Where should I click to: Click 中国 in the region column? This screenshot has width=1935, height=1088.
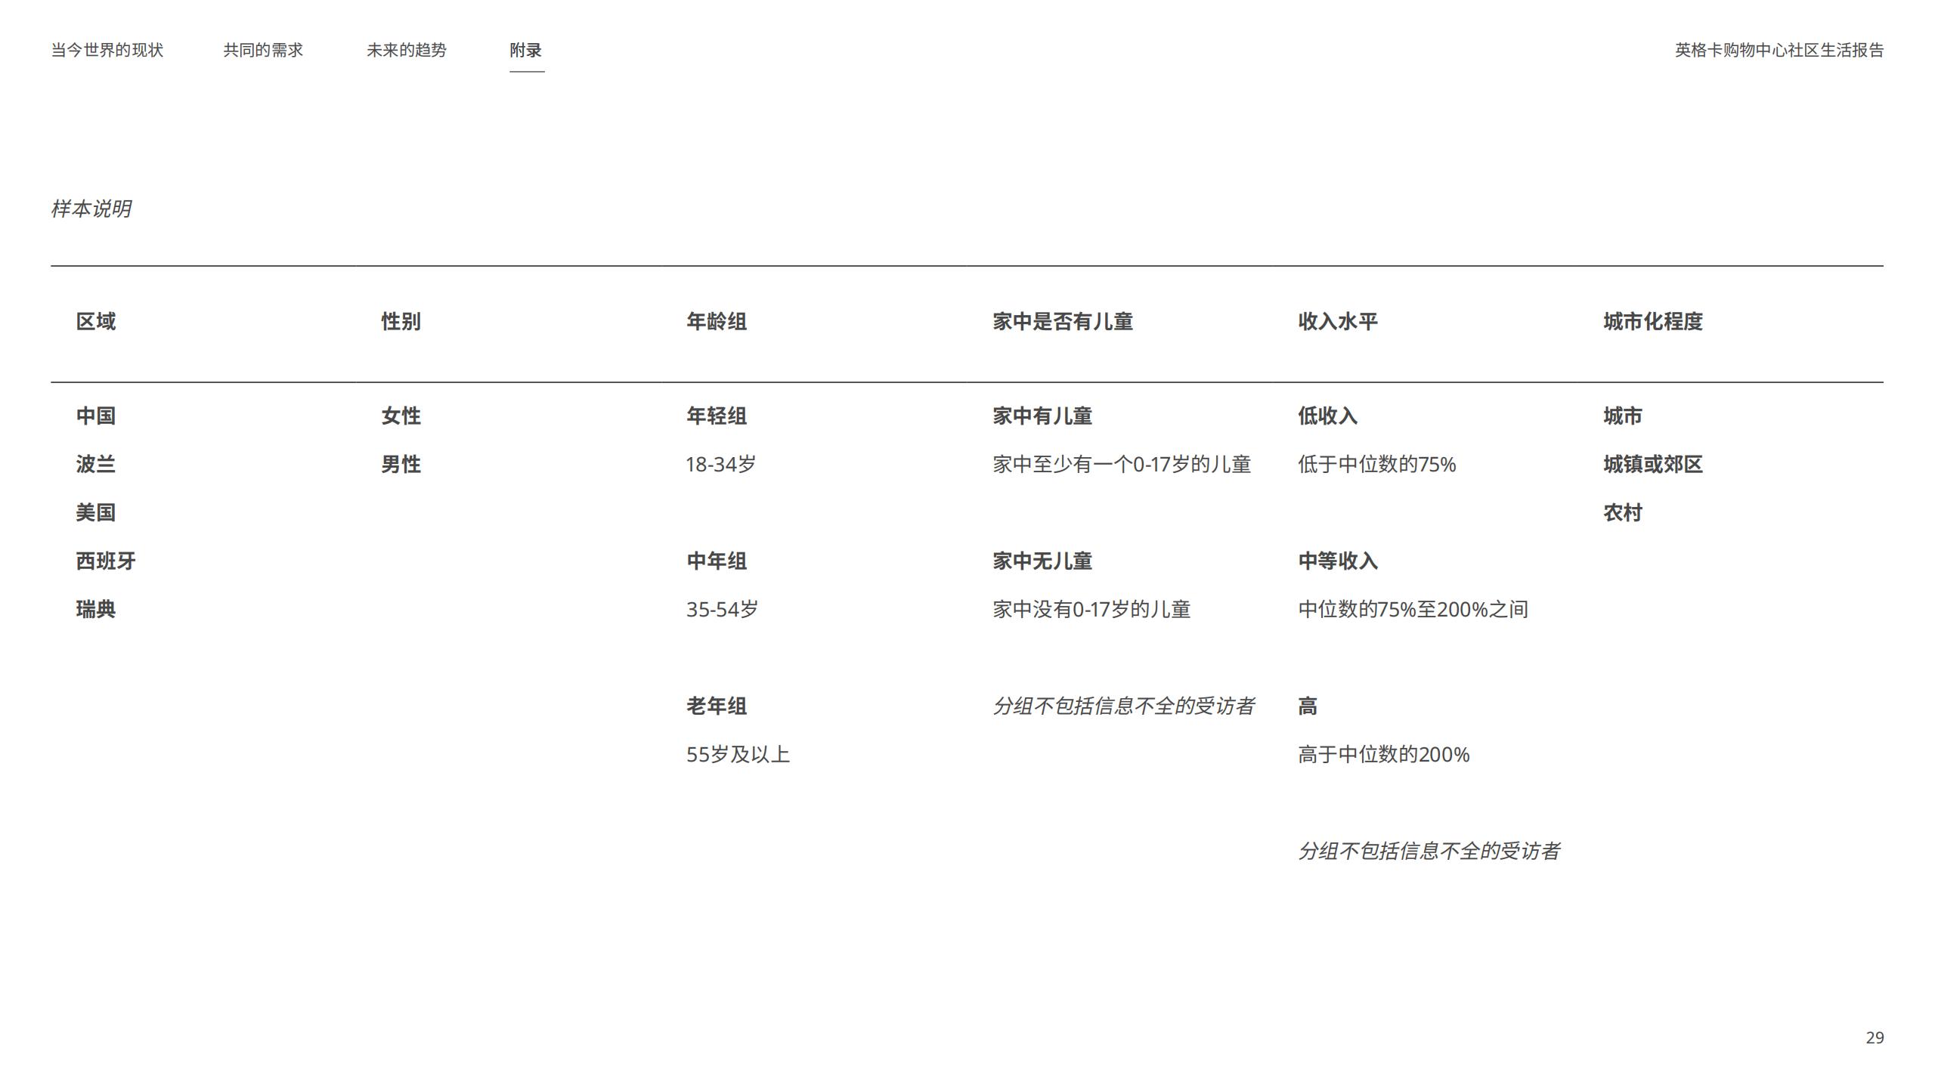[95, 416]
